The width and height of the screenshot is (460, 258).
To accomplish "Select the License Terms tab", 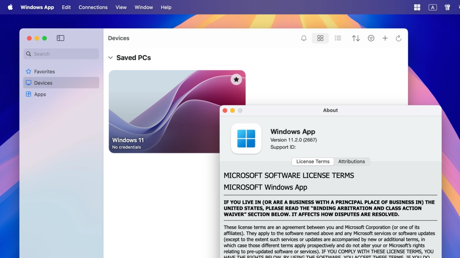I will click(313, 162).
